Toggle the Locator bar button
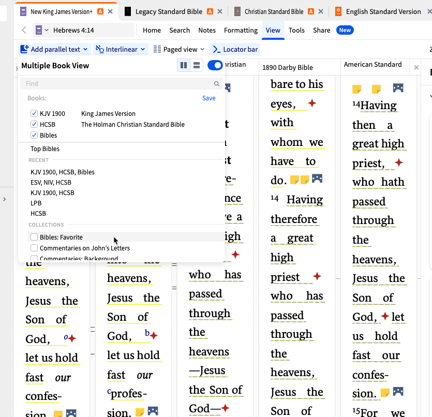Screen dimensions: 432x417 point(235,49)
